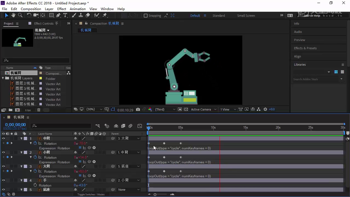Hide layer 1 中臂 with eye icon
The width and height of the screenshot is (350, 197).
(3, 138)
